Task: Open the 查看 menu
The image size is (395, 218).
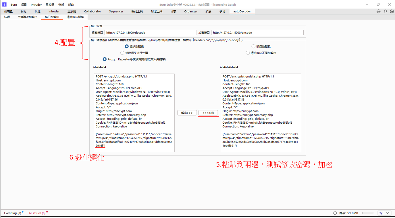Action: click(x=61, y=5)
